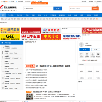
Task: Expand more cities with orange 更多 link
Action: (x=98, y=19)
